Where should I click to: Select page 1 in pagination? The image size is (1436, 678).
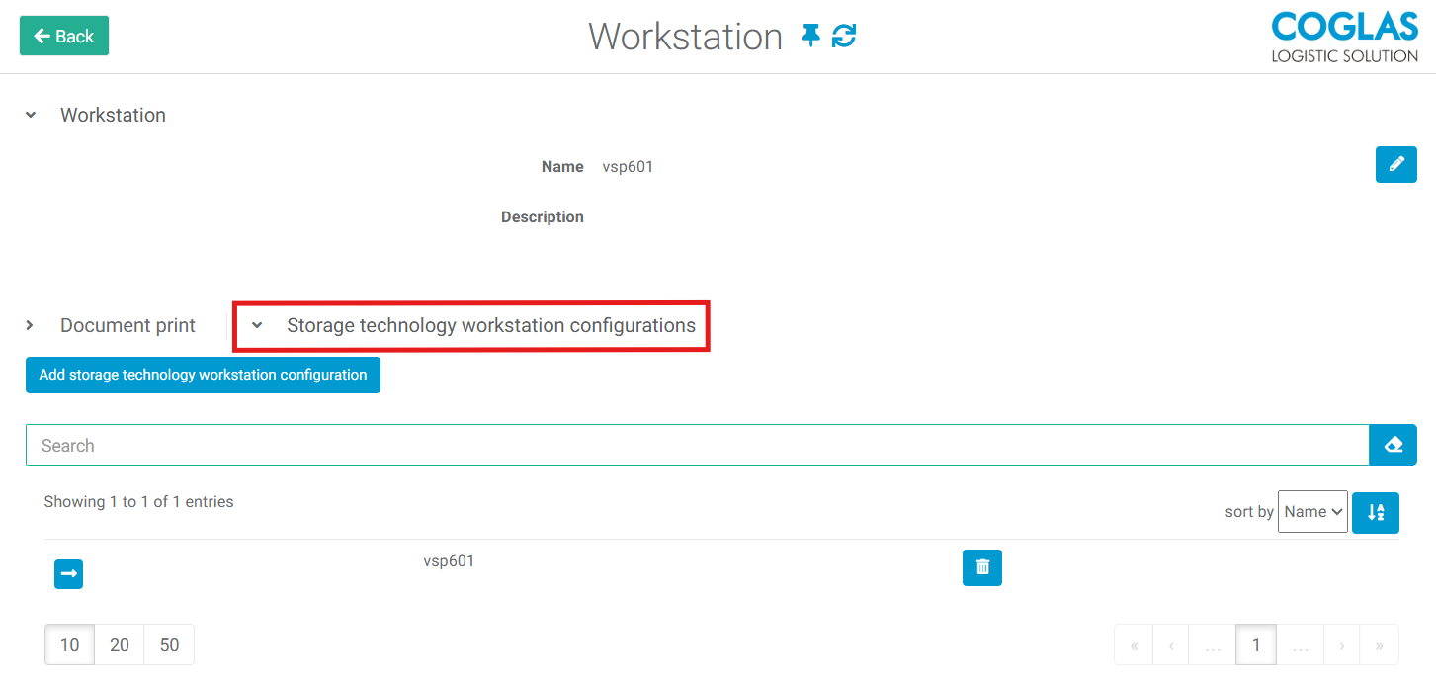pyautogui.click(x=1255, y=645)
